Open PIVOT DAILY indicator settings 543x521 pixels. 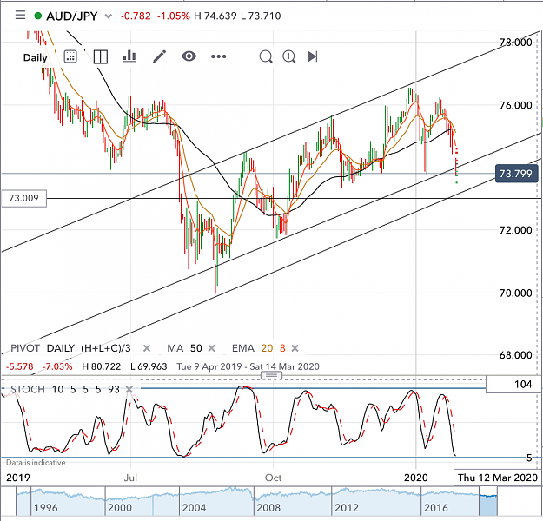(x=70, y=348)
